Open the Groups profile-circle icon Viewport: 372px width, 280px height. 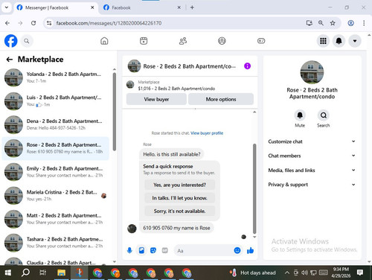[x=222, y=41]
